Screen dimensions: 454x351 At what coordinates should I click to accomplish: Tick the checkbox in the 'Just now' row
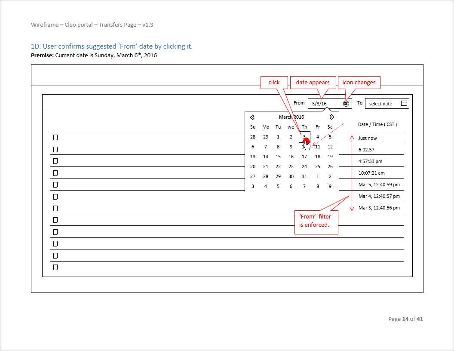pyautogui.click(x=55, y=137)
